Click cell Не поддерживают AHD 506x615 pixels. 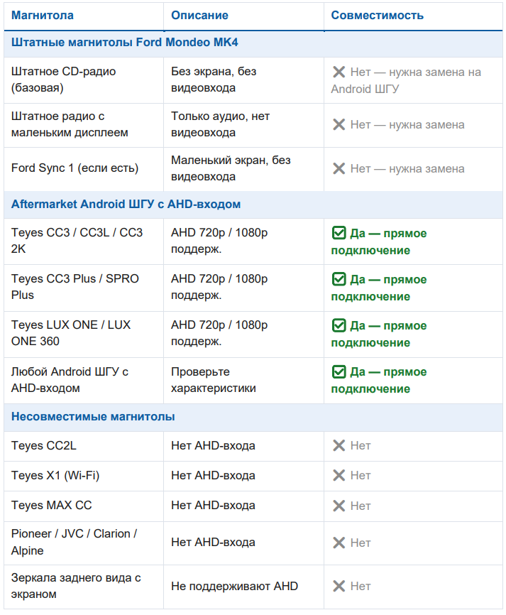[243, 587]
